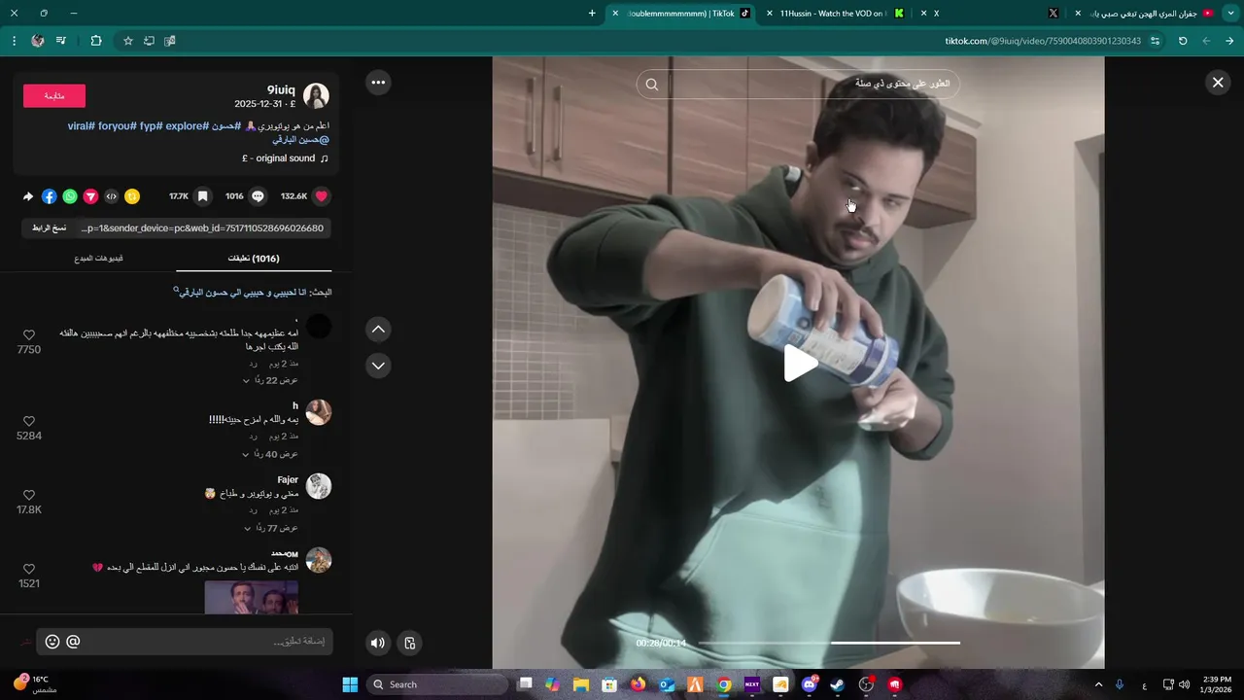Open the #fyp hashtag

tap(151, 126)
